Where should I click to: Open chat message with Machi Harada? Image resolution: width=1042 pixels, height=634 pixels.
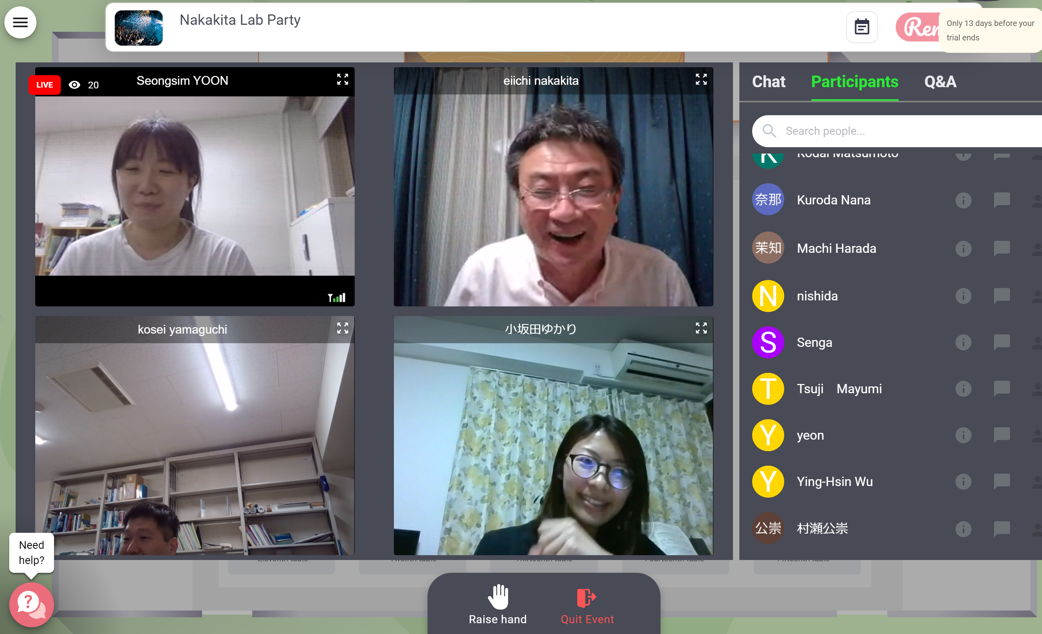pyautogui.click(x=1001, y=248)
